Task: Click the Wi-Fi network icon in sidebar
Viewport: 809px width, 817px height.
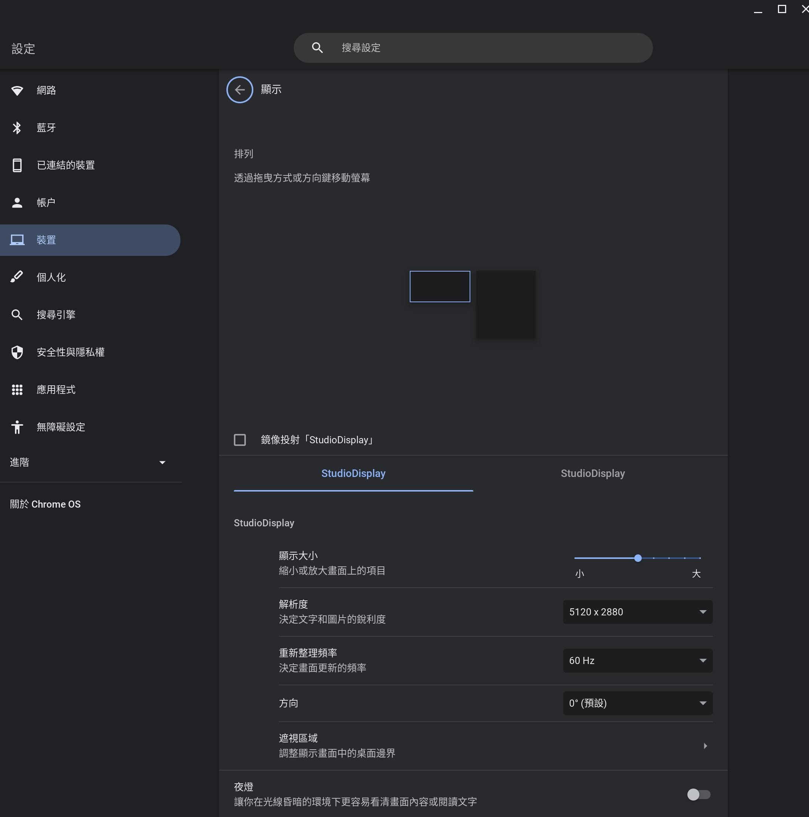Action: pos(17,91)
